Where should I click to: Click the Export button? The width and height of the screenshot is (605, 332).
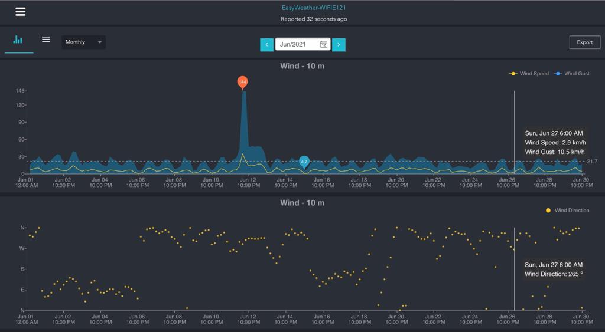click(584, 42)
